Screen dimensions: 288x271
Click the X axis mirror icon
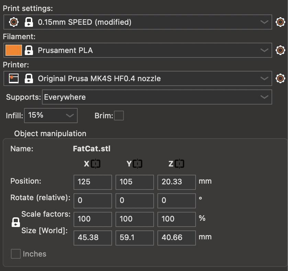(96, 164)
